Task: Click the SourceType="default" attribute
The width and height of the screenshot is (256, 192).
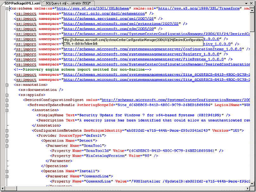Action: pos(82,135)
